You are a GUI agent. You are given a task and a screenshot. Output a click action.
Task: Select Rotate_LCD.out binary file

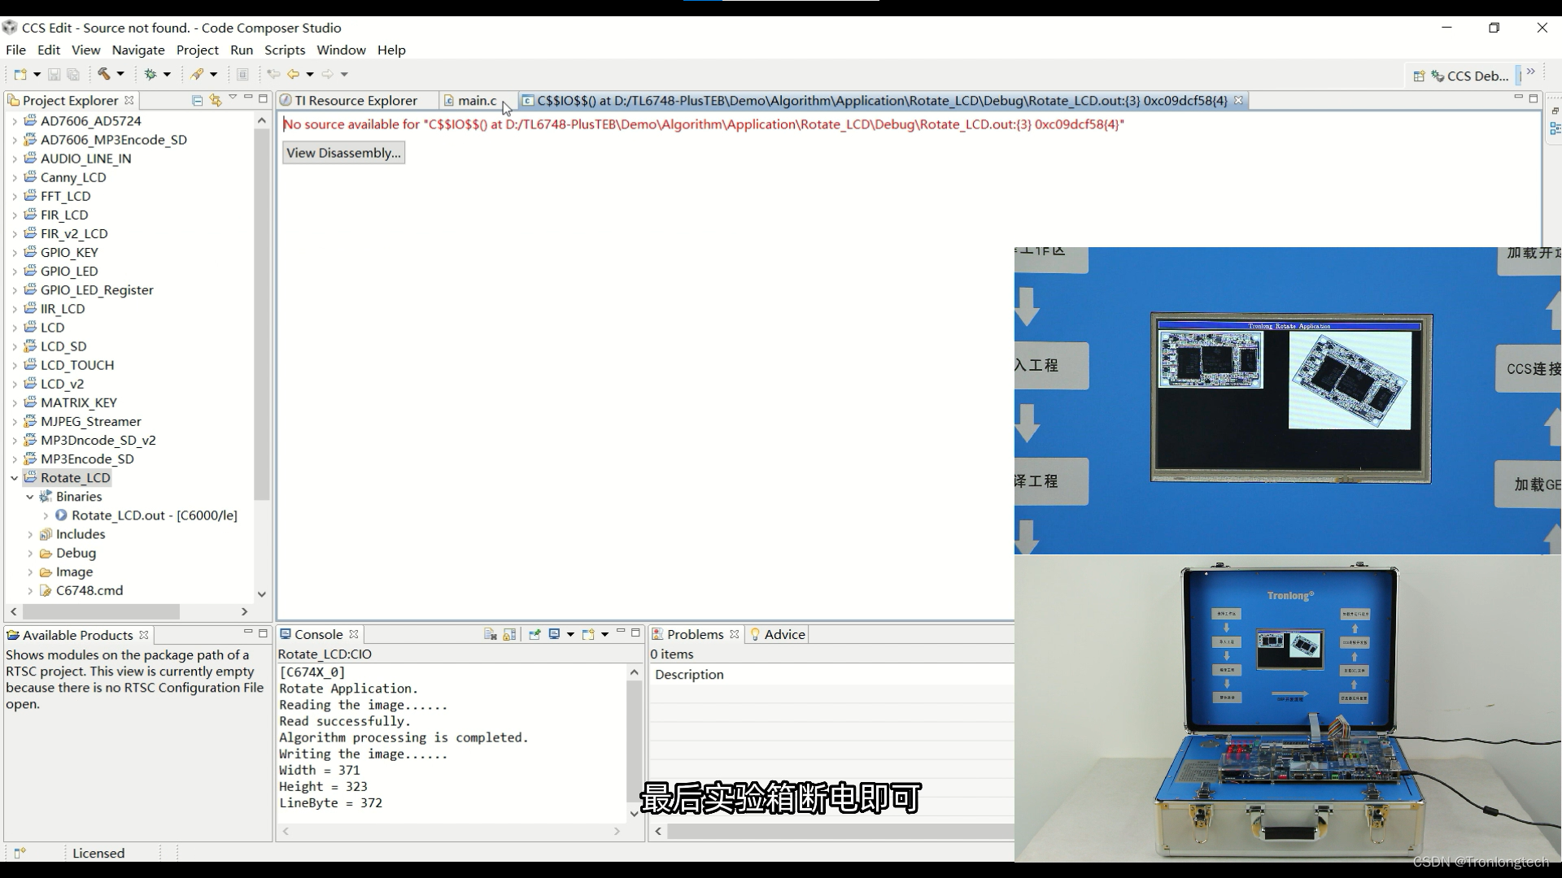coord(153,515)
